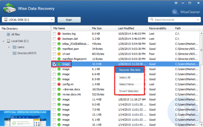This screenshot has width=203, height=127.
Task: Select Directory90573 in directory tree
Action: click(27, 53)
